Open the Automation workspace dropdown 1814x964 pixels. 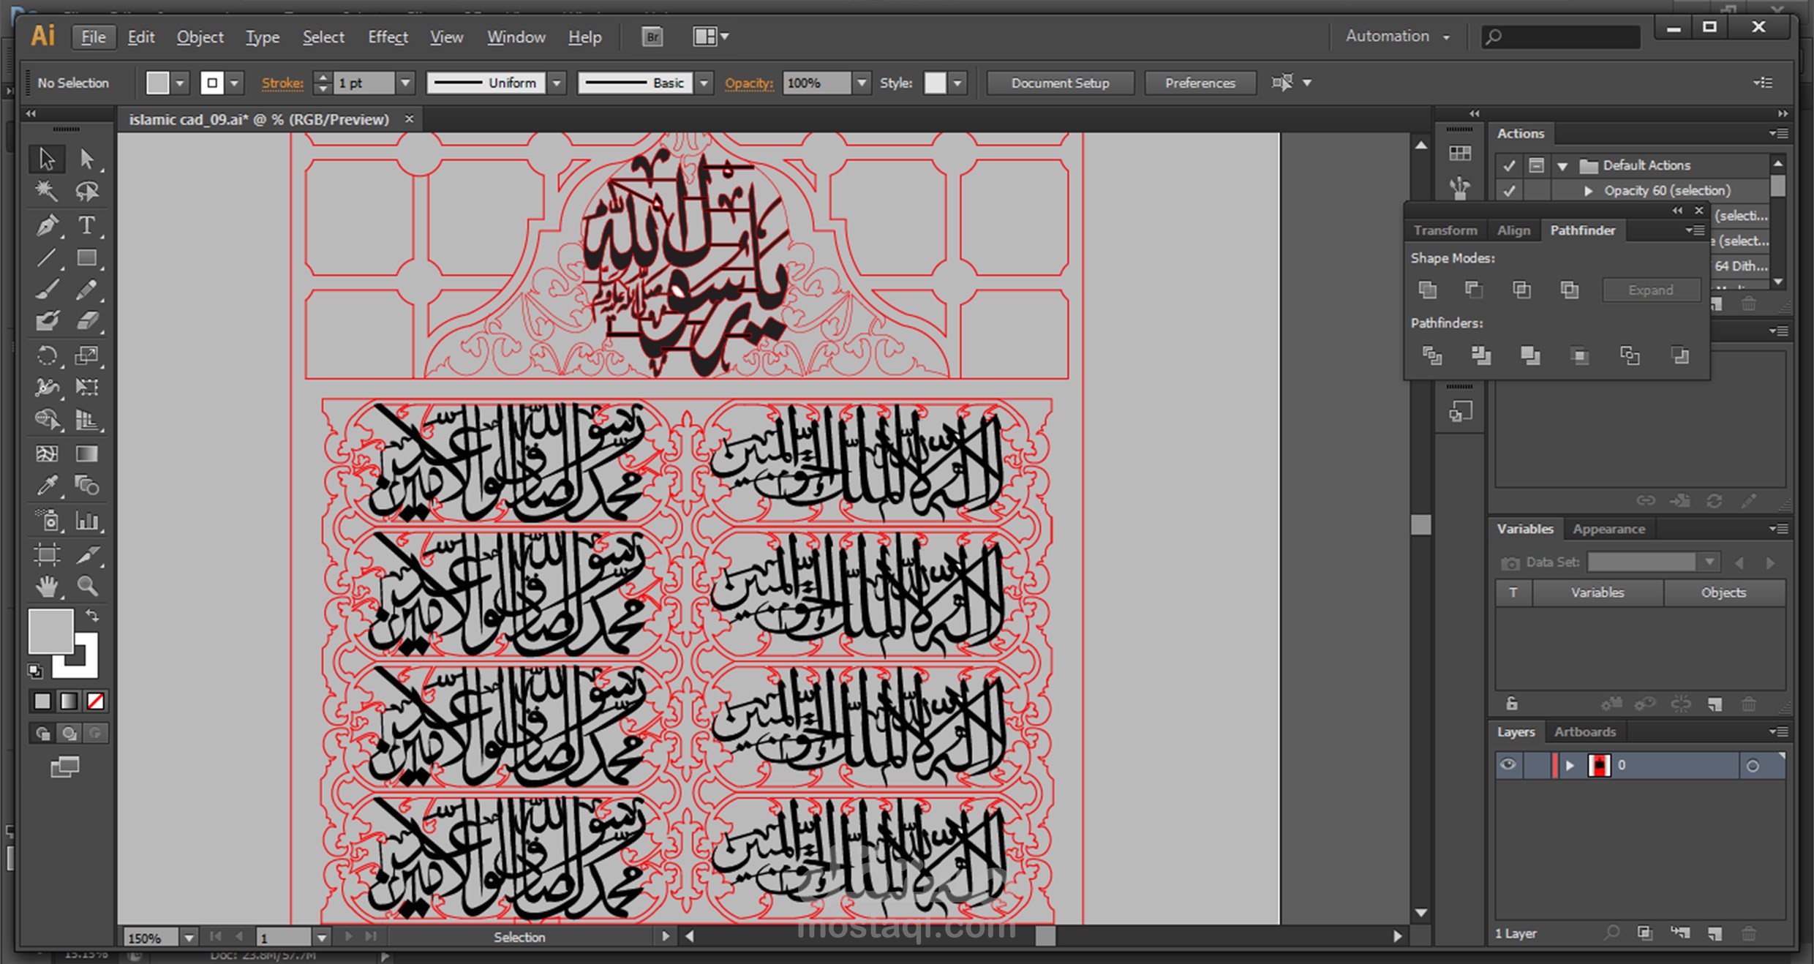1397,36
